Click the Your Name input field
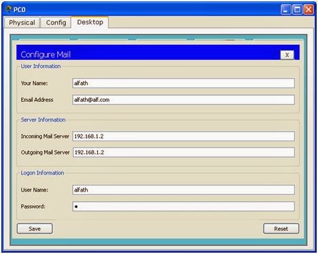 coord(183,83)
